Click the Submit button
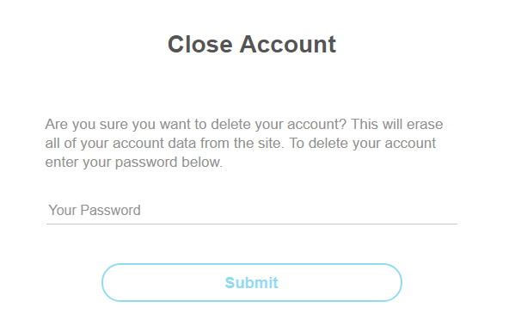Screen dimensions: 515x332 tap(252, 282)
